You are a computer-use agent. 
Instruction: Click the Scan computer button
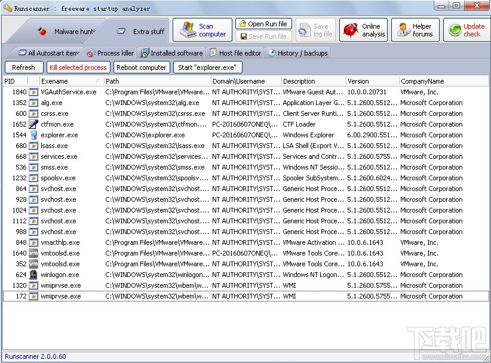click(x=202, y=30)
